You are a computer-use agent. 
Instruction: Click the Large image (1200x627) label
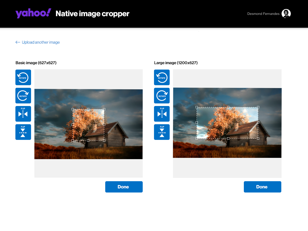point(176,63)
